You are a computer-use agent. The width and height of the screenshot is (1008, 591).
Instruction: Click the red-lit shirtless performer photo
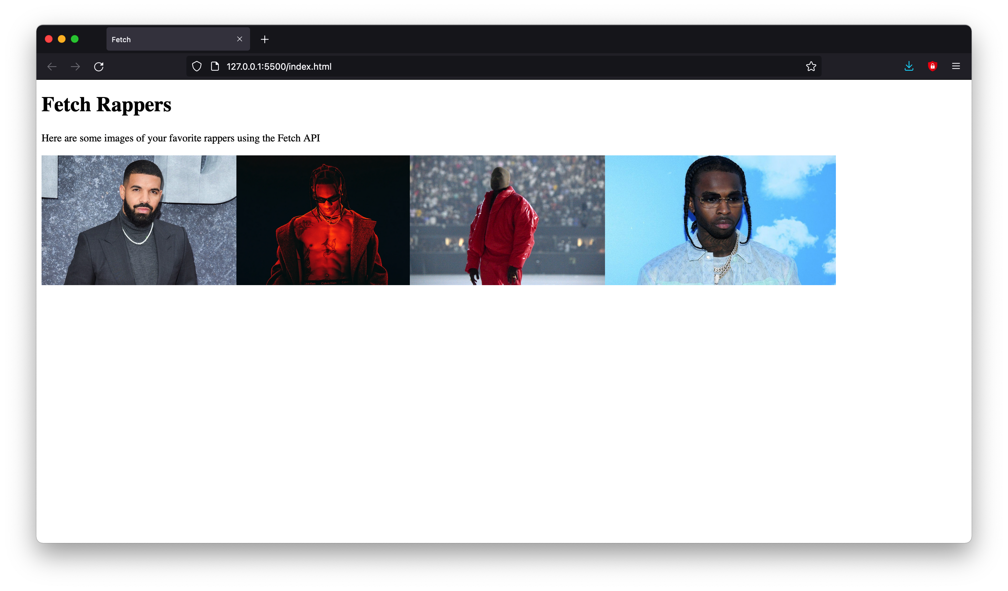click(x=323, y=220)
